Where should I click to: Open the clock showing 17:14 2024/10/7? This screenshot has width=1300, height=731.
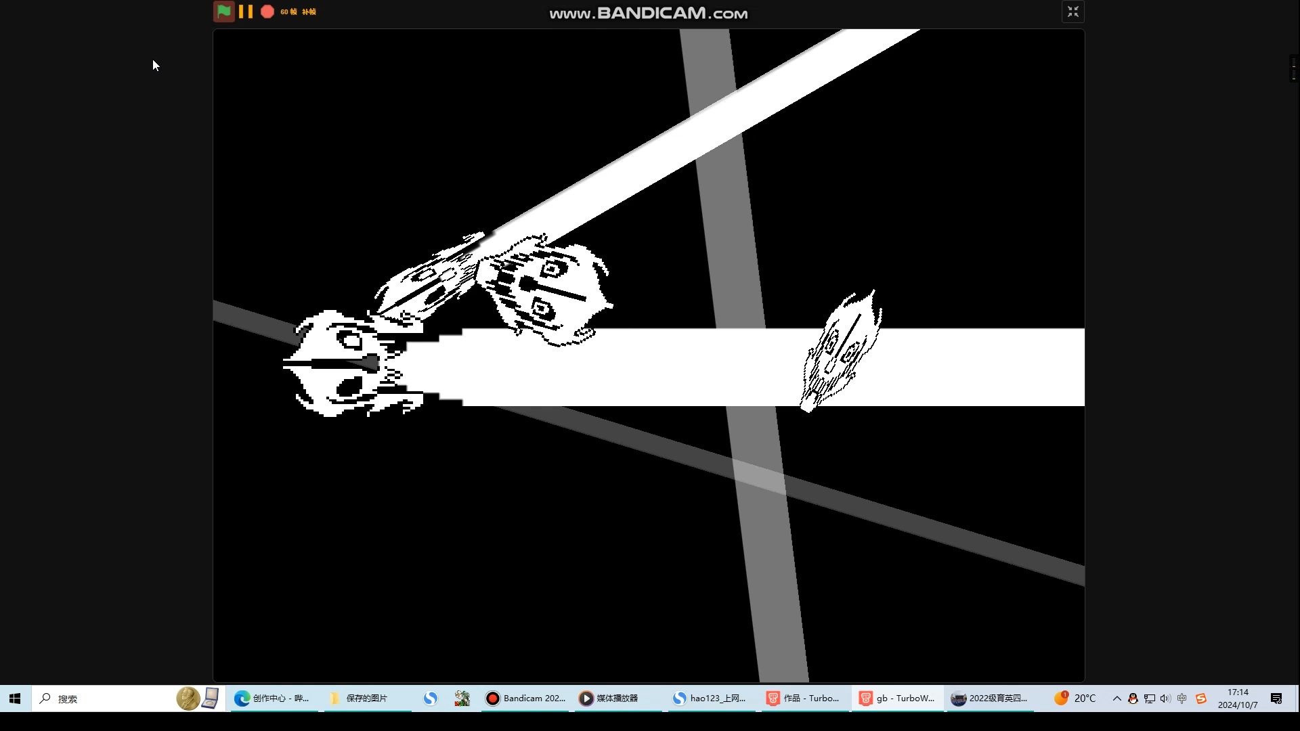[1238, 699]
